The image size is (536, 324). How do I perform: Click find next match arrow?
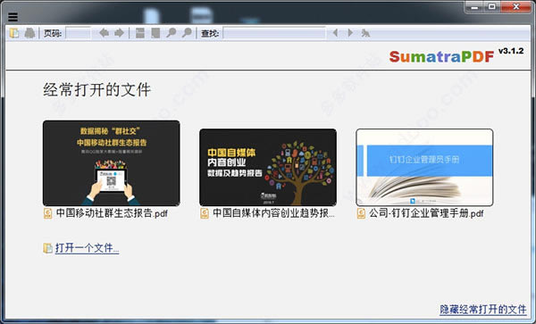(350, 33)
